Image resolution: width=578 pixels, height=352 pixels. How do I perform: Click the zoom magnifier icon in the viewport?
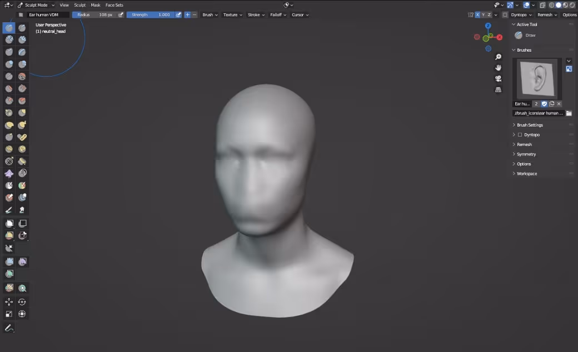pos(499,57)
